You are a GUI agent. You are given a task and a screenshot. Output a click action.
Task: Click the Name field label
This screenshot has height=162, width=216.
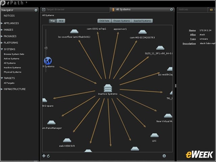(x=192, y=30)
